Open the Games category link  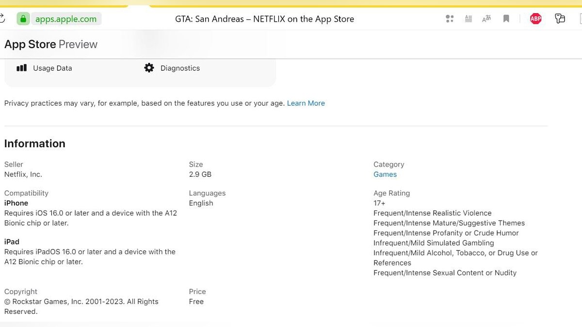[x=385, y=174]
